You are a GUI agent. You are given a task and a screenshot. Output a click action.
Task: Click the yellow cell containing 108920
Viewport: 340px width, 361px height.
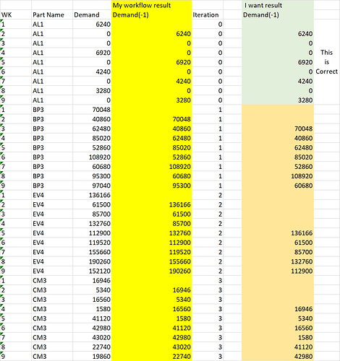(152, 167)
